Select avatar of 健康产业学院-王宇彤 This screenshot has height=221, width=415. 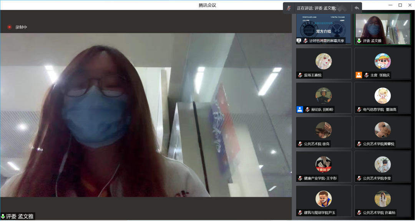(x=324, y=165)
